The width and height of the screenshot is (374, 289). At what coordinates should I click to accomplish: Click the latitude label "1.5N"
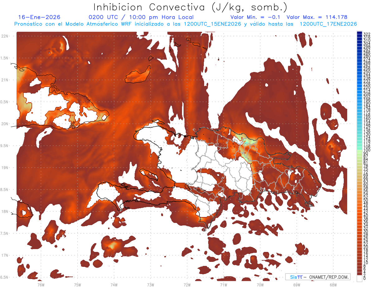click(5, 58)
